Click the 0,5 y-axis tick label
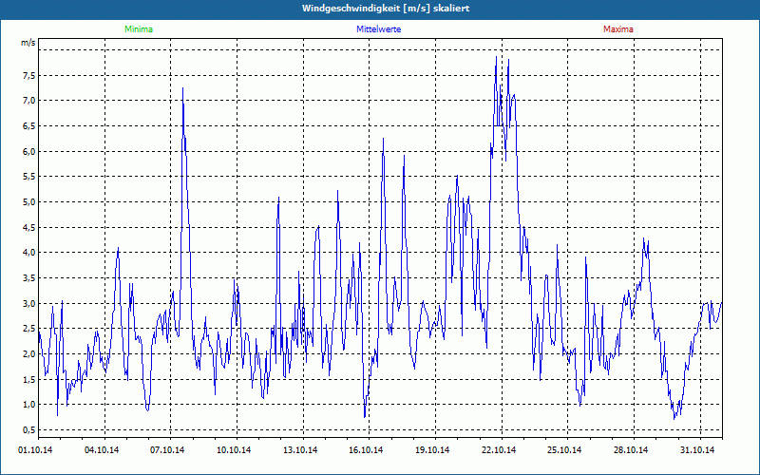The width and height of the screenshot is (760, 475). click(28, 429)
